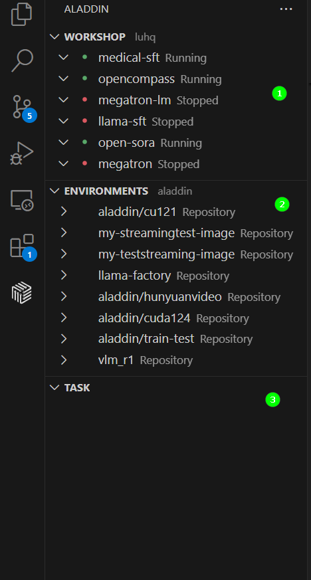Select the aladdin/cuda124 repository
The width and height of the screenshot is (311, 580).
click(x=176, y=318)
